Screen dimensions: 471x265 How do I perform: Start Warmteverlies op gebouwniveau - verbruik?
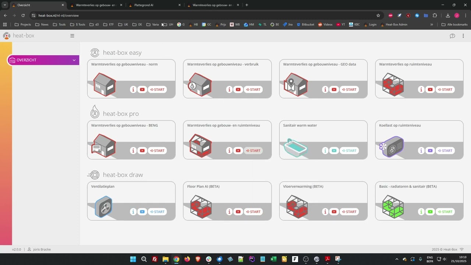[254, 89]
